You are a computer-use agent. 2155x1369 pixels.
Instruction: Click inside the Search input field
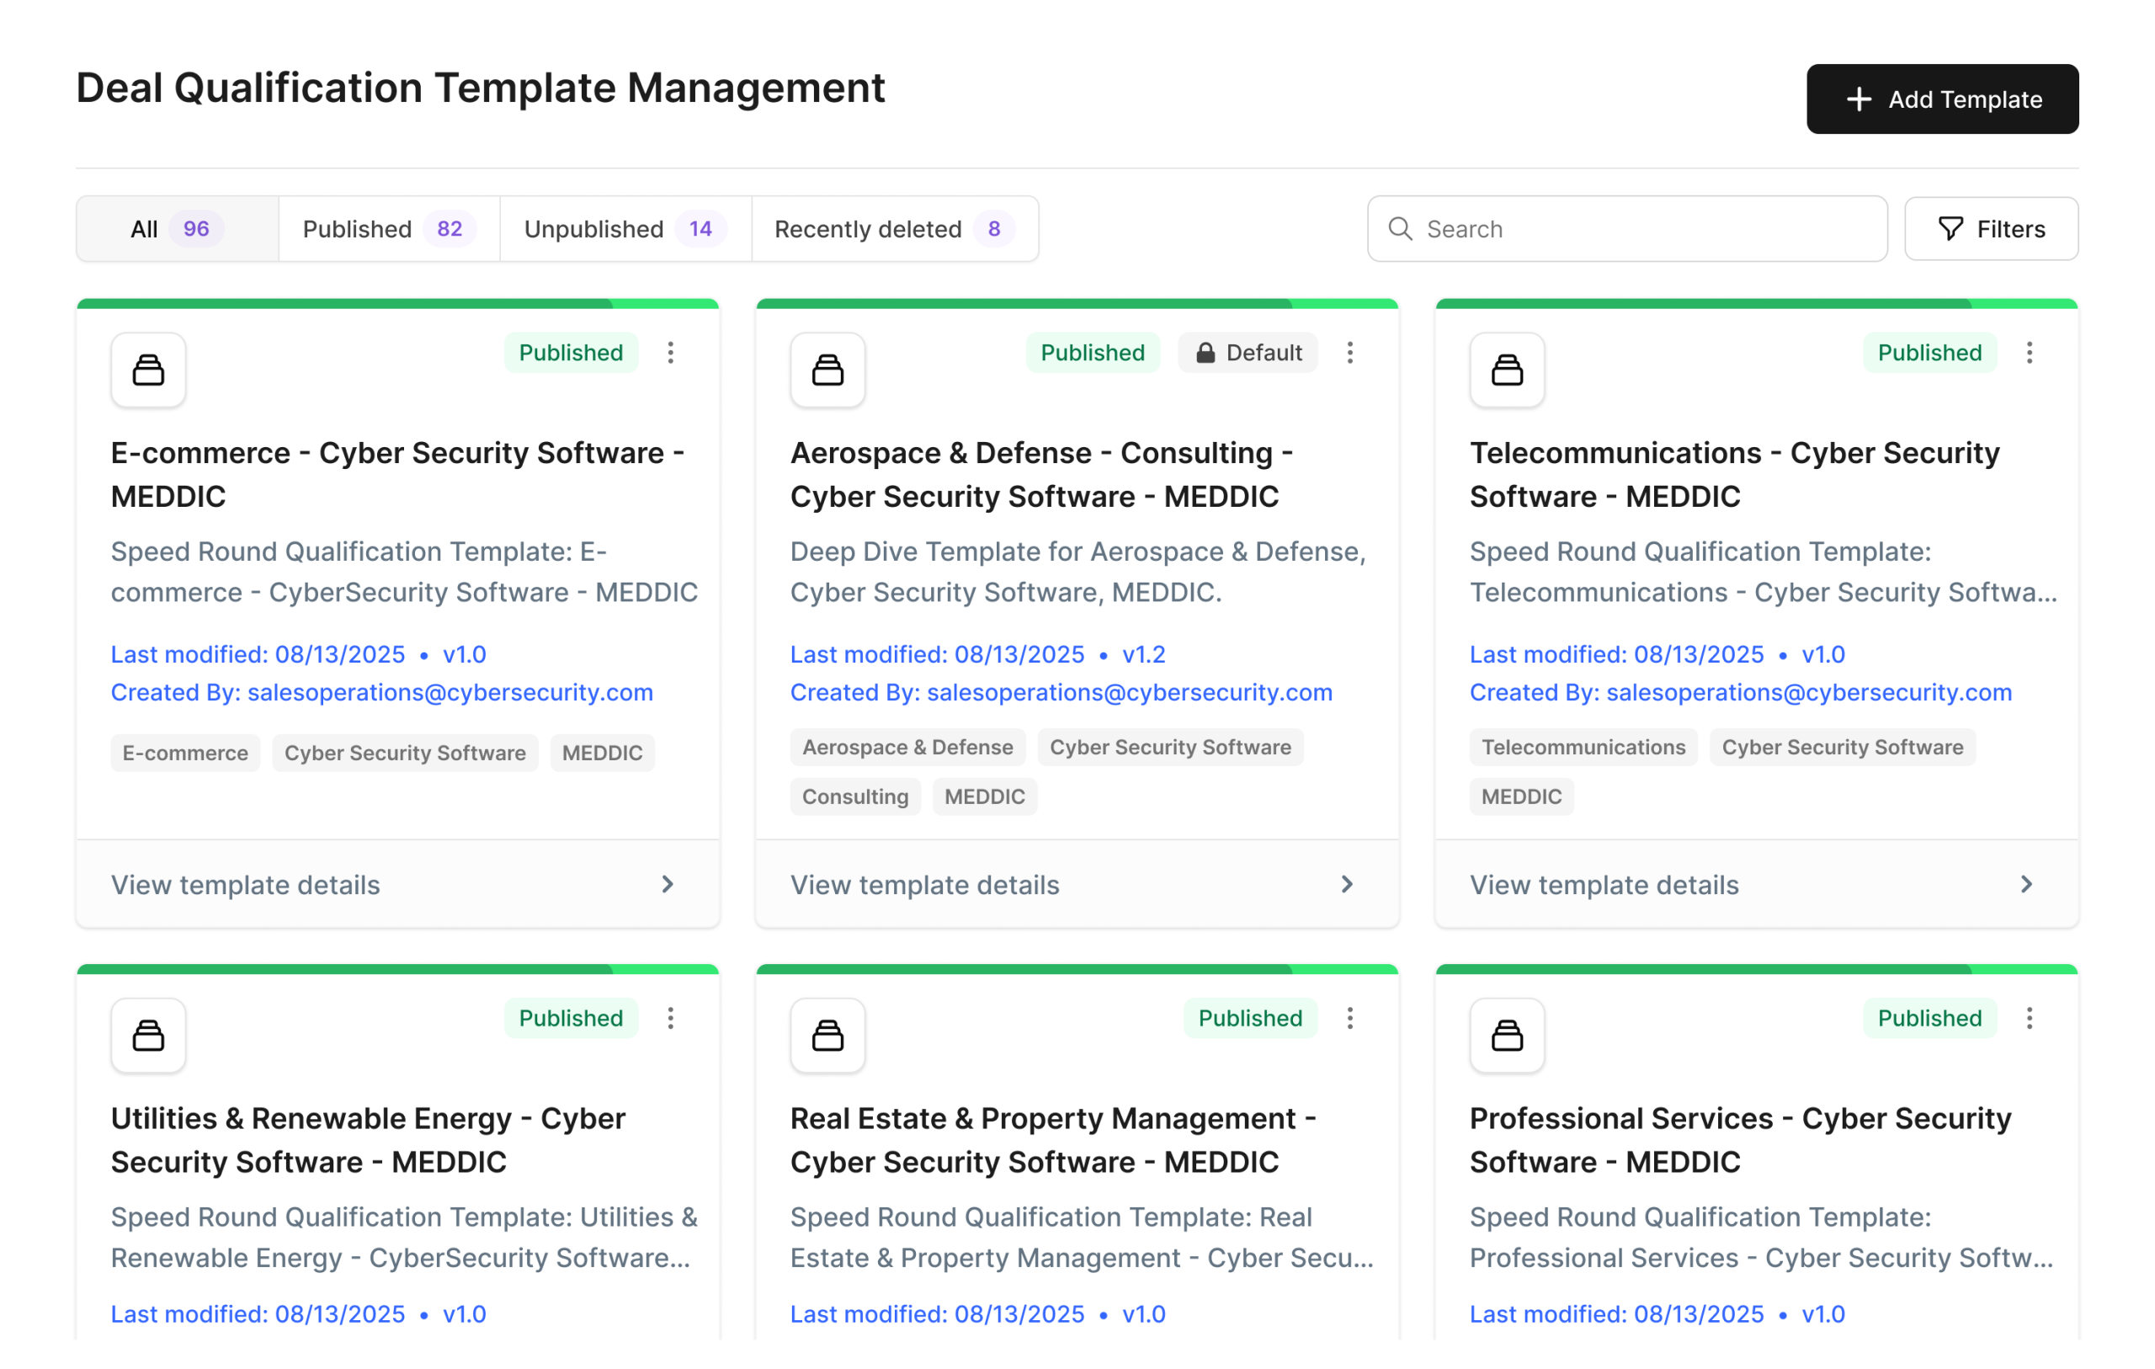[x=1629, y=229]
